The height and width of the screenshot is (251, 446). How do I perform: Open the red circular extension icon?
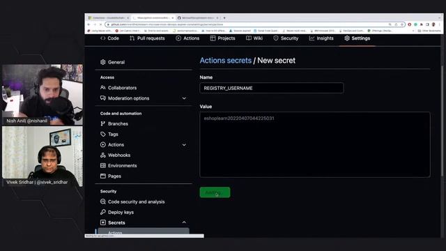410,25
